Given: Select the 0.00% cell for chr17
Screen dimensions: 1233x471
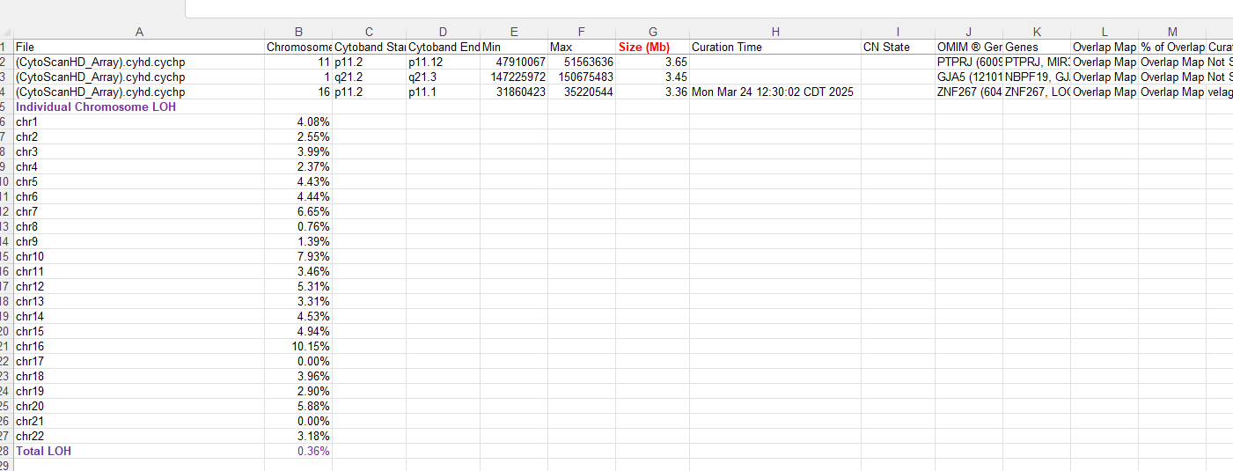Looking at the screenshot, I should coord(298,361).
